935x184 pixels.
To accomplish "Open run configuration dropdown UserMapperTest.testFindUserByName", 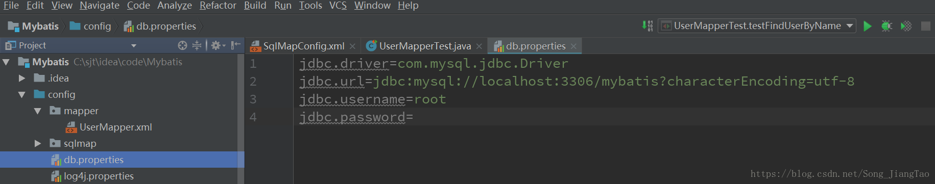I will tap(757, 26).
